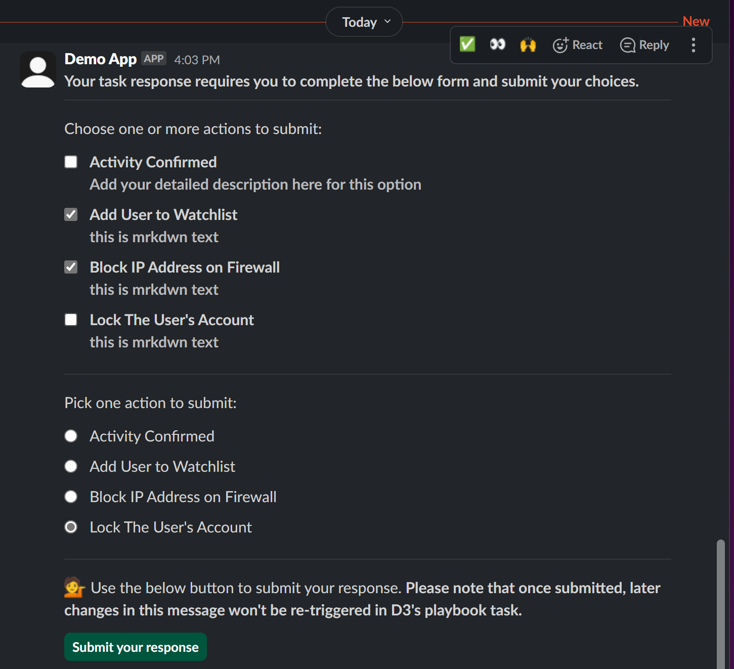Open the Demo App sender name
Screen dimensions: 734x669
click(101, 59)
